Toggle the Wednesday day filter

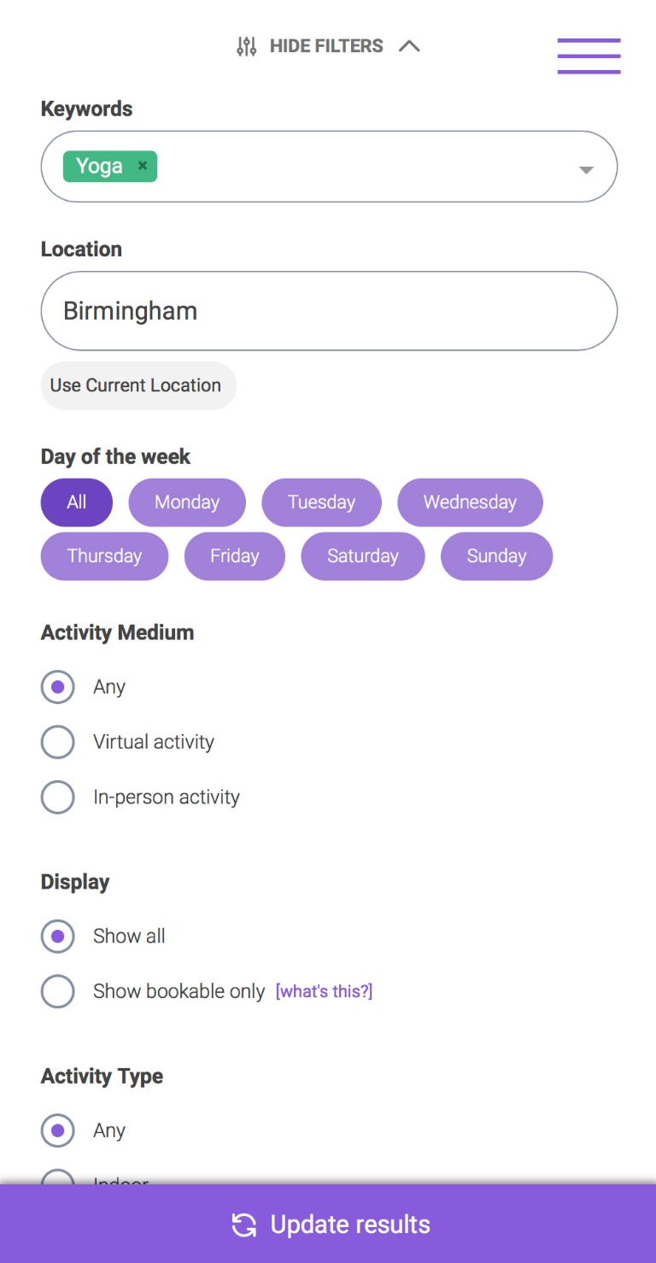pyautogui.click(x=470, y=502)
